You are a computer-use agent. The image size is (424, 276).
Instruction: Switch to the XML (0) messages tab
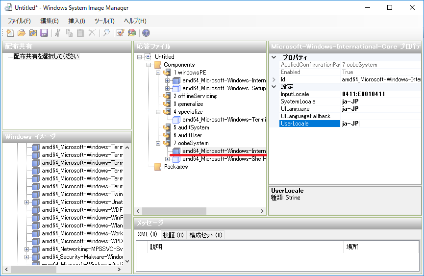(148, 234)
